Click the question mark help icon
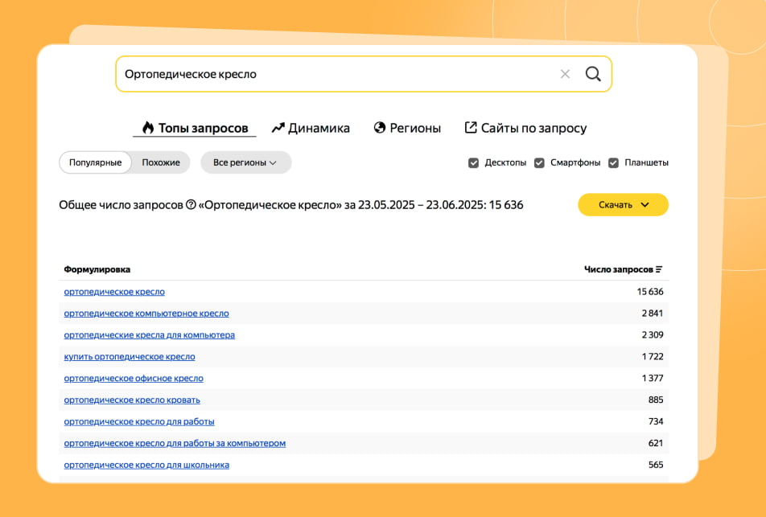This screenshot has height=517, width=766. (x=191, y=204)
